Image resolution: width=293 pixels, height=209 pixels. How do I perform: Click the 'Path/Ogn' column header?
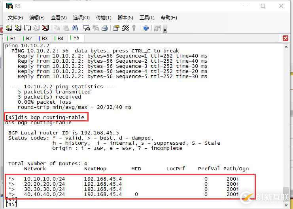[236, 169]
